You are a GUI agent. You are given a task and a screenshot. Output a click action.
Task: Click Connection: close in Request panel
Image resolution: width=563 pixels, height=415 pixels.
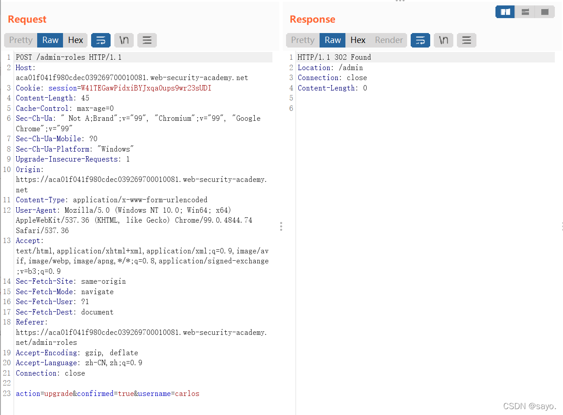pyautogui.click(x=50, y=373)
